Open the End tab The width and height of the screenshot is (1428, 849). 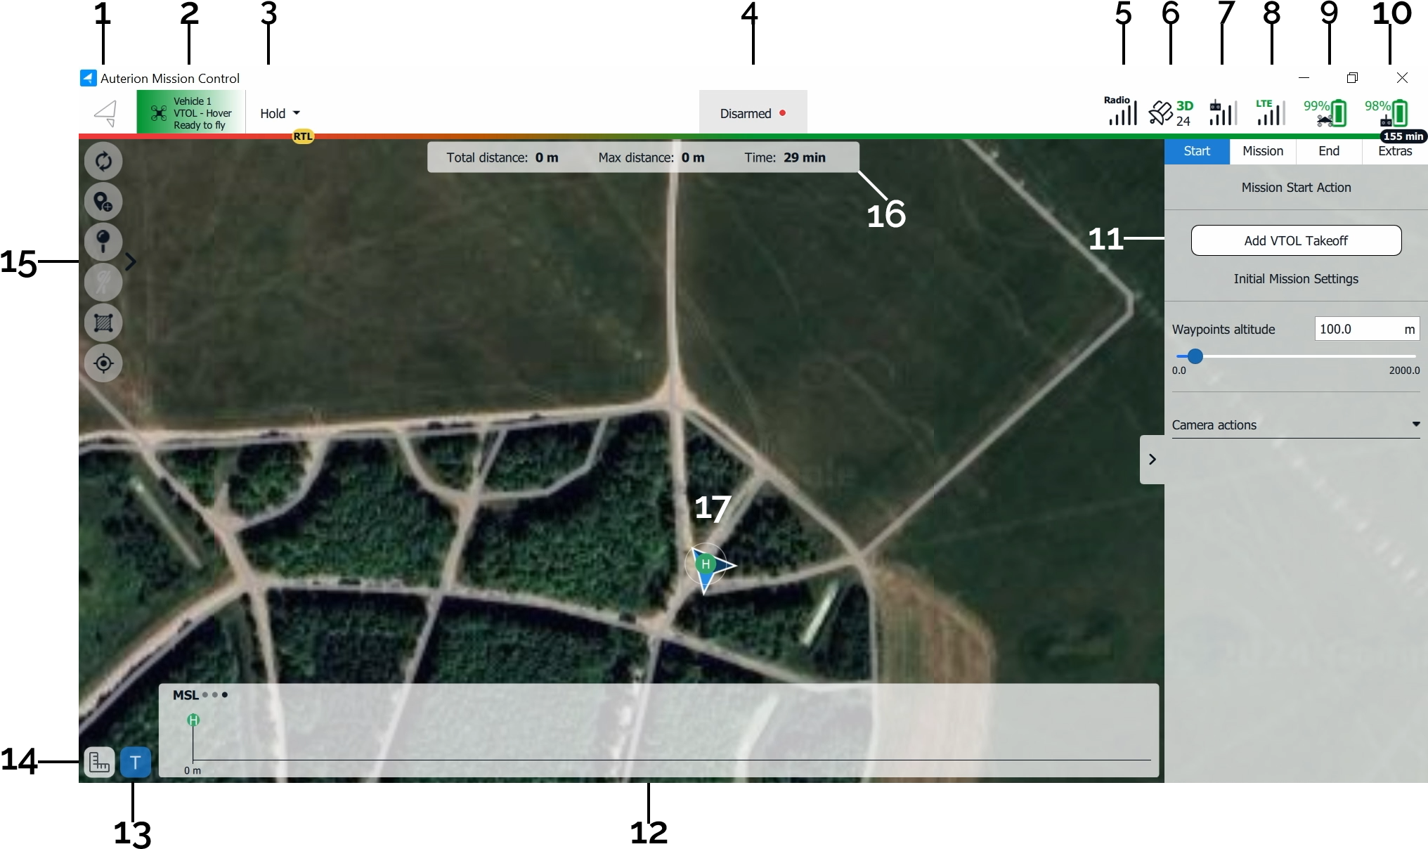pyautogui.click(x=1328, y=151)
